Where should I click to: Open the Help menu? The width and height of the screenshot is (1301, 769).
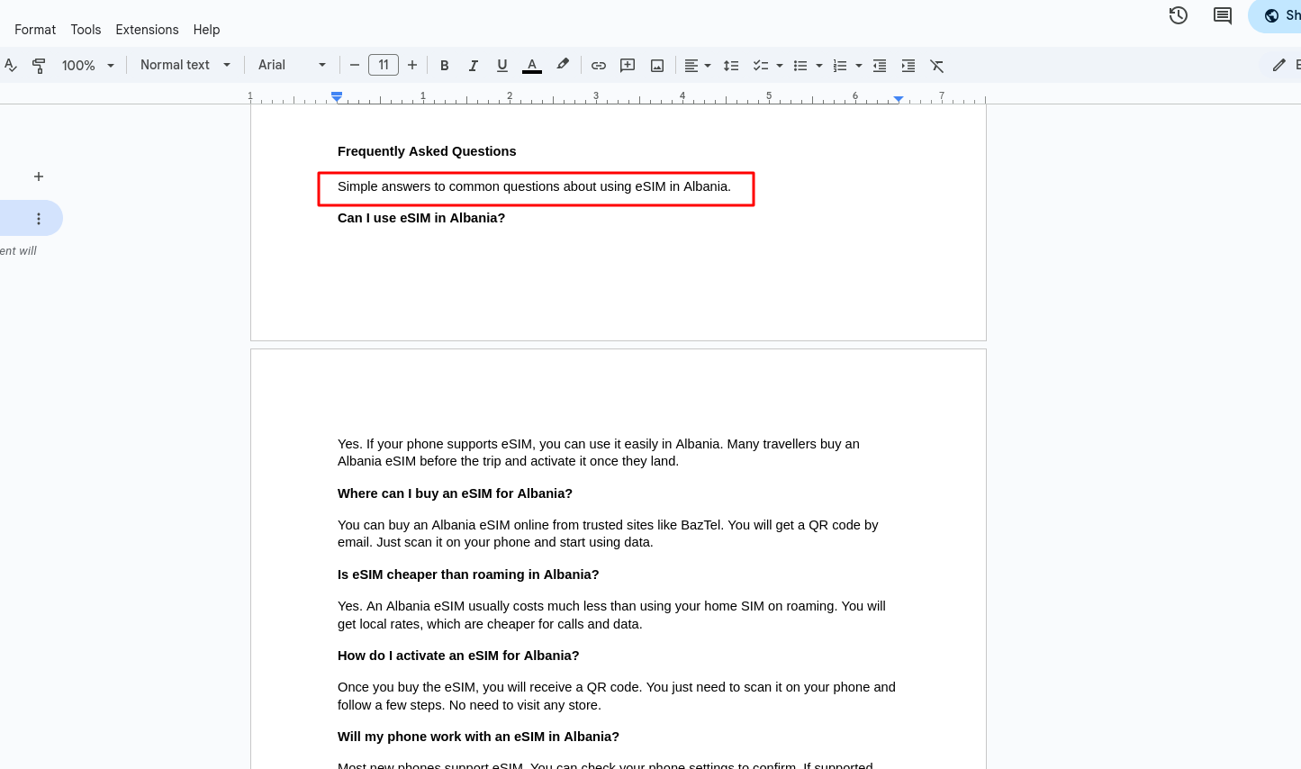click(x=206, y=30)
